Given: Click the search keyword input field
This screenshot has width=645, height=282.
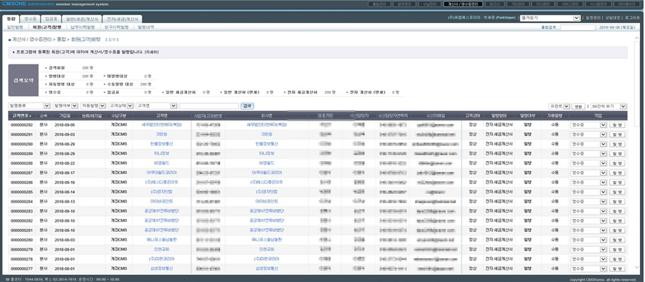Looking at the screenshot, I should tap(209, 106).
